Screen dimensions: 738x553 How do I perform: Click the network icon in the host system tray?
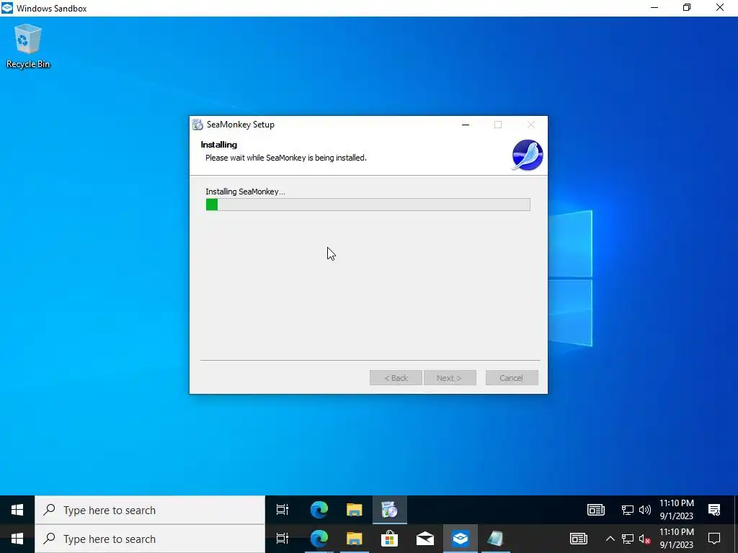[x=628, y=539]
